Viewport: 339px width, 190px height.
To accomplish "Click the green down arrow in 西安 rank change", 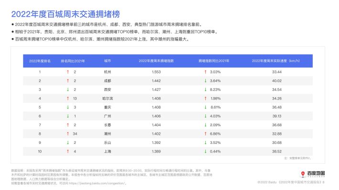I will pyautogui.click(x=68, y=90).
